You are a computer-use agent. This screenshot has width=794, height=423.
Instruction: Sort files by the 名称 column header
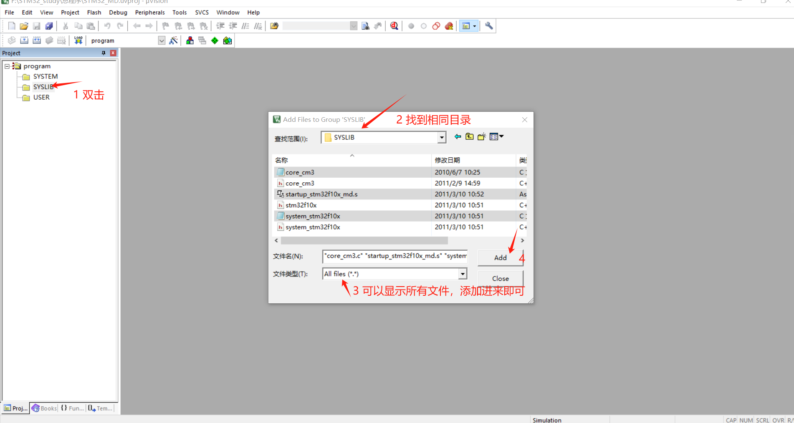click(352, 160)
